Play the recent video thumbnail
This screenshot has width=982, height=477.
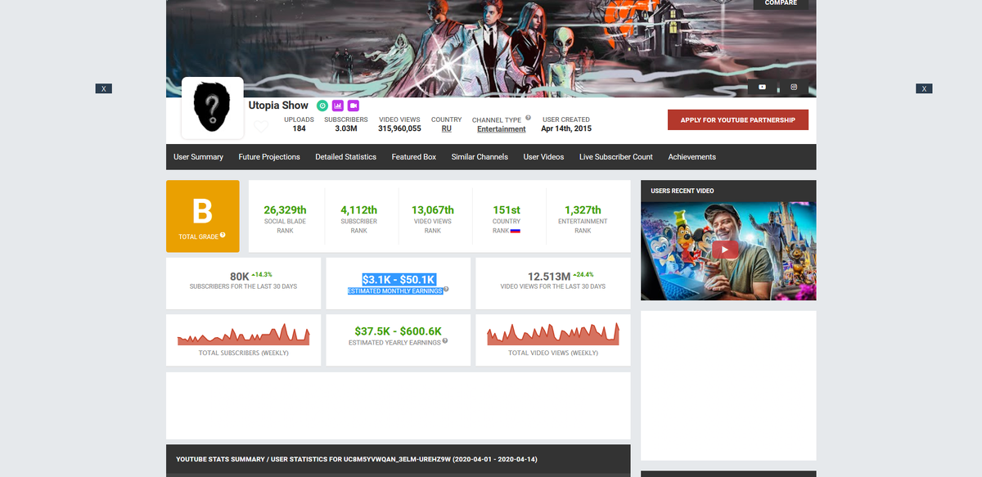click(x=728, y=250)
